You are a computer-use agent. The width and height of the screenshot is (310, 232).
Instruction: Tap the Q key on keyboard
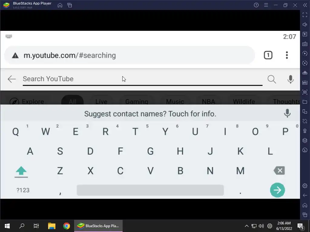(16, 131)
